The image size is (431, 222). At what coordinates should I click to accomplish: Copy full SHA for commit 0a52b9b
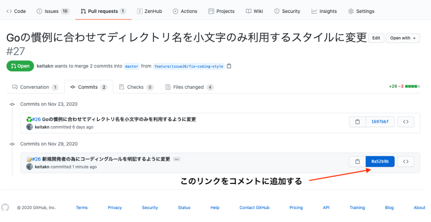357,162
